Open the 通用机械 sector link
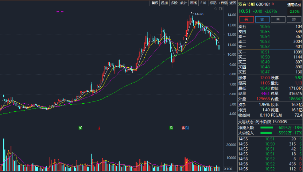This screenshot has height=172, width=303. (294, 5)
